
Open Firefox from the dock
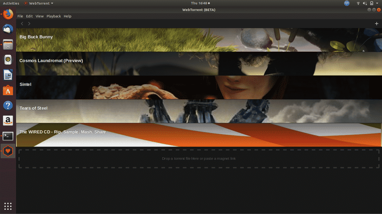(x=8, y=14)
